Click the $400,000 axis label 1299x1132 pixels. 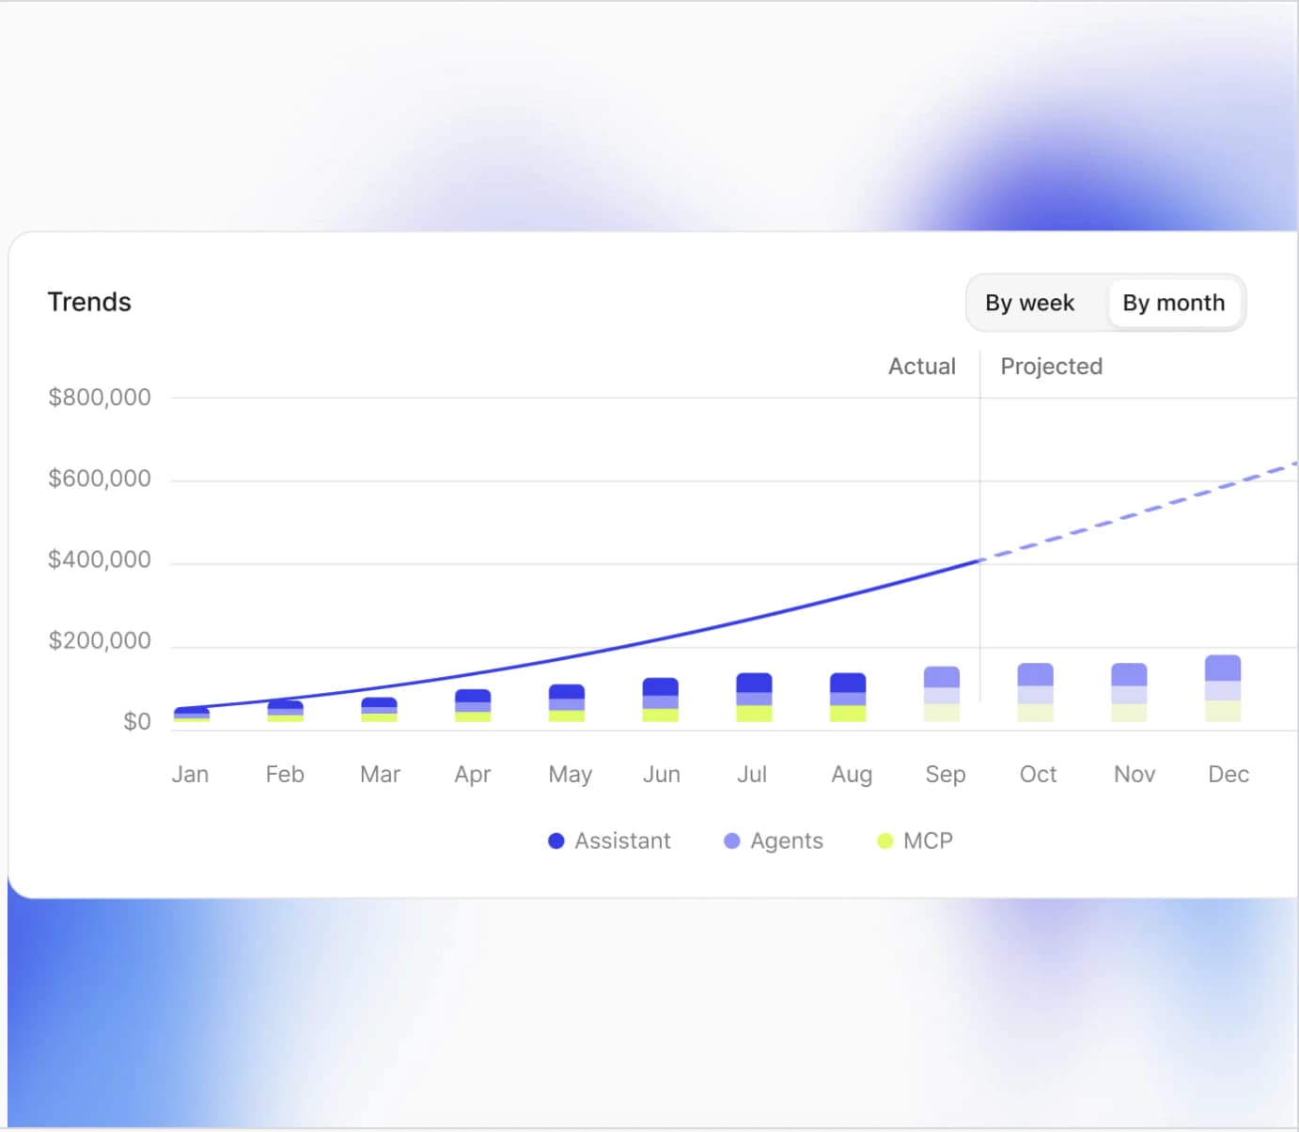coord(100,559)
